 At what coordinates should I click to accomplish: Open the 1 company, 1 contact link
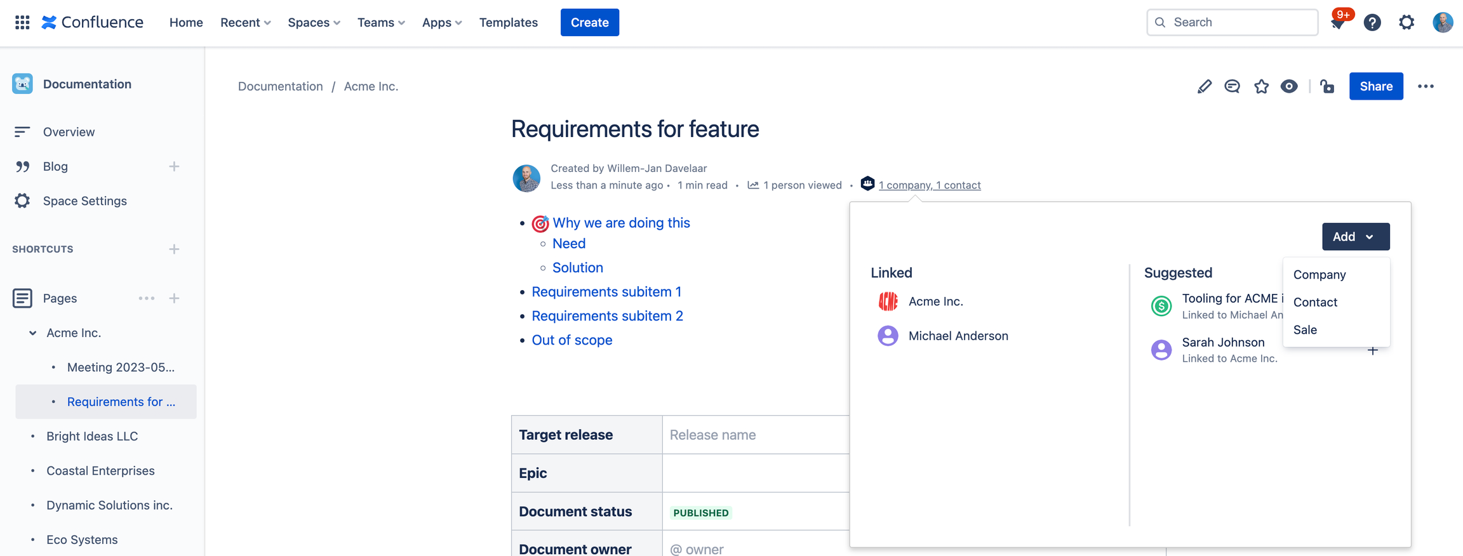tap(929, 185)
